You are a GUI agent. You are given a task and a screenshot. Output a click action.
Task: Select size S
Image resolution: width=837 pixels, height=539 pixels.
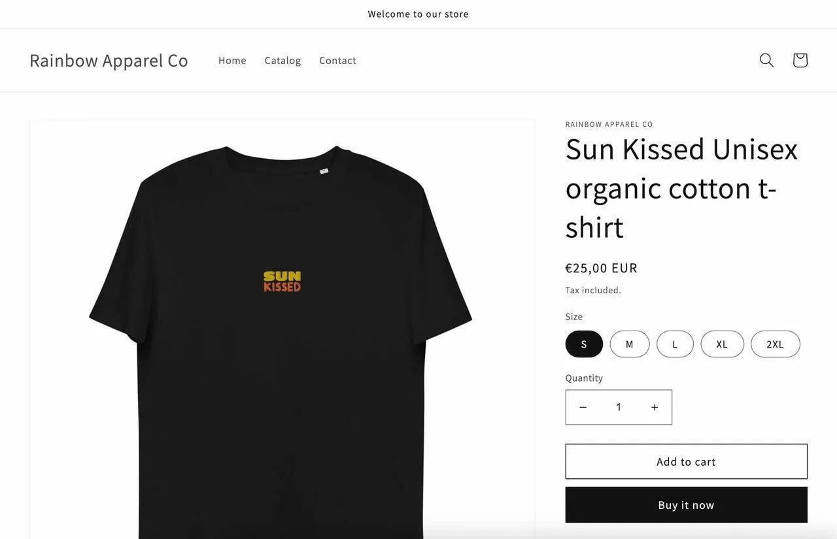pos(584,344)
